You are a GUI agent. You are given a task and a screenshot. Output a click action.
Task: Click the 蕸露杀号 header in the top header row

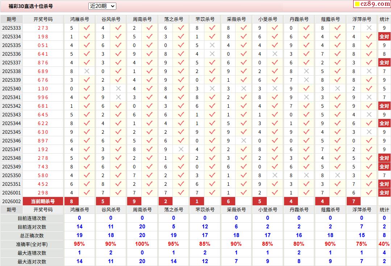click(330, 20)
